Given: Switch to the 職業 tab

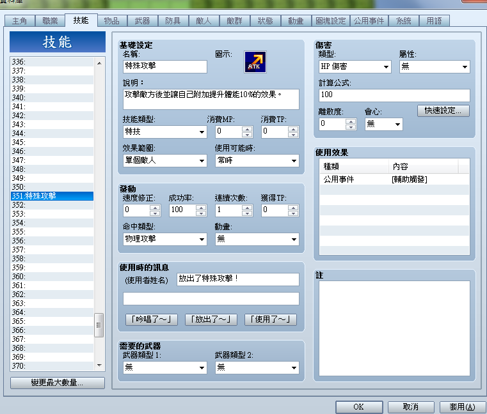Looking at the screenshot, I should click(x=50, y=21).
